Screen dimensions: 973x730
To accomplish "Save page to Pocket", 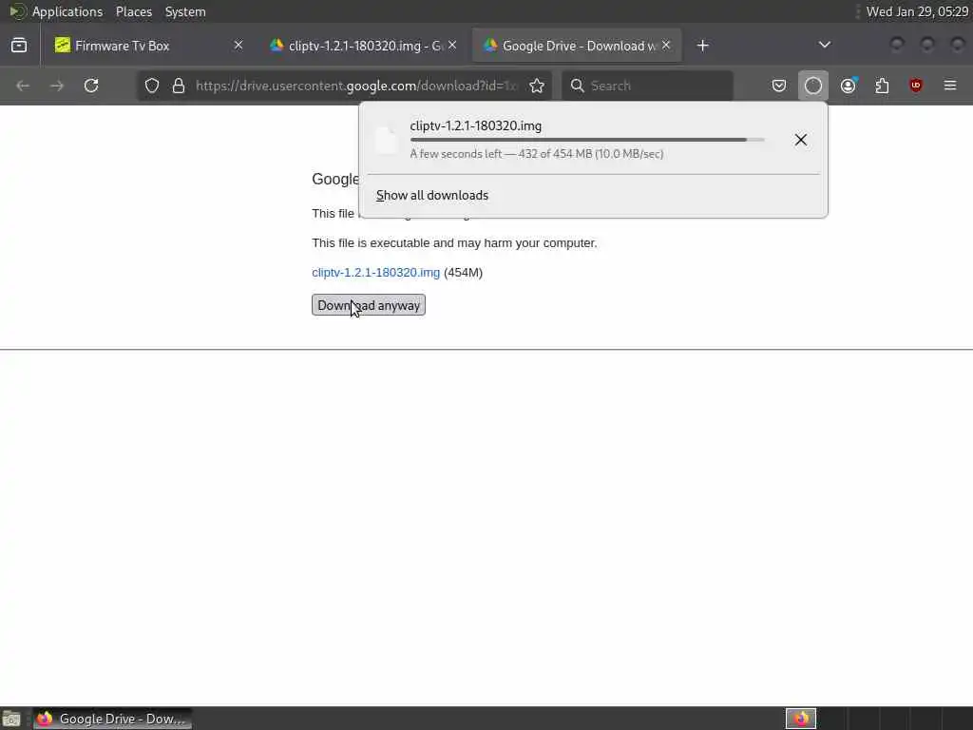I will [779, 86].
